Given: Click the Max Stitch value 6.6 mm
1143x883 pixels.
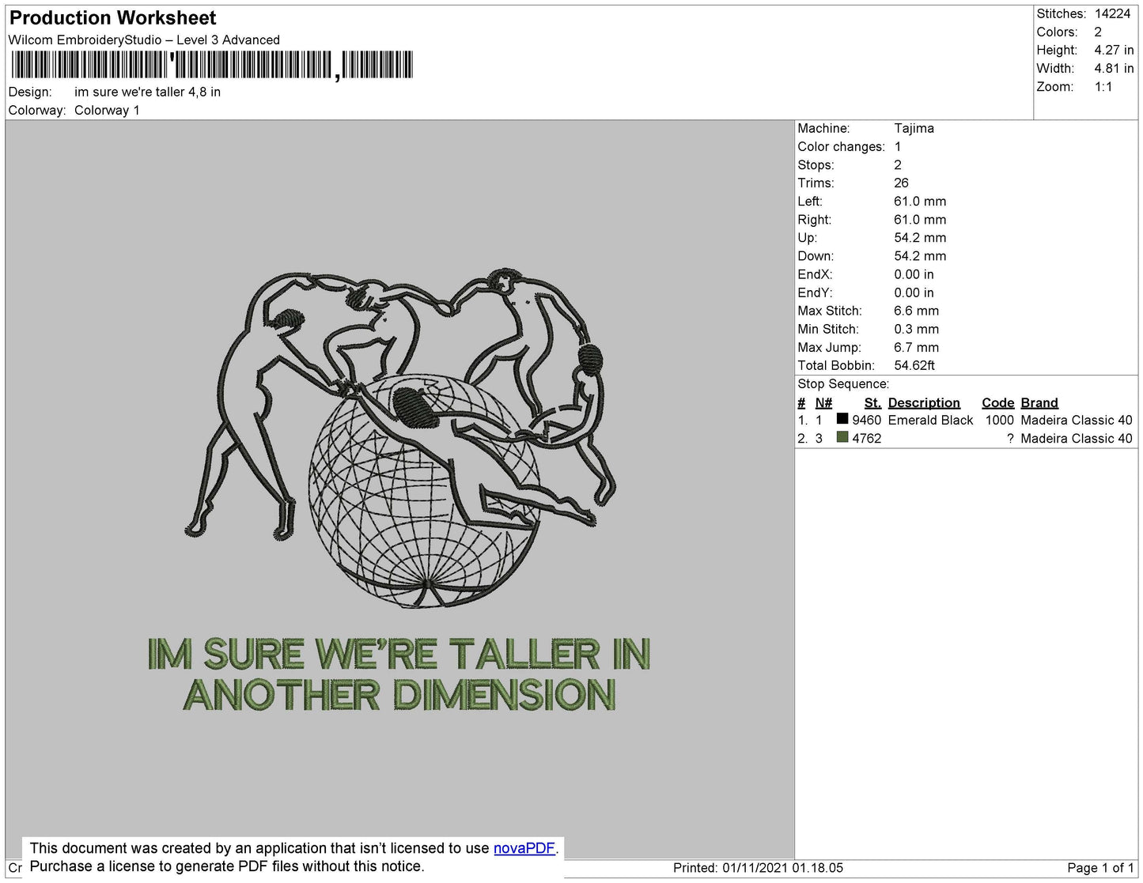Looking at the screenshot, I should (x=916, y=311).
